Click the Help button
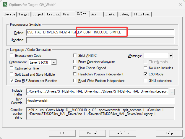Screen dimensions: 185x139 169,133
